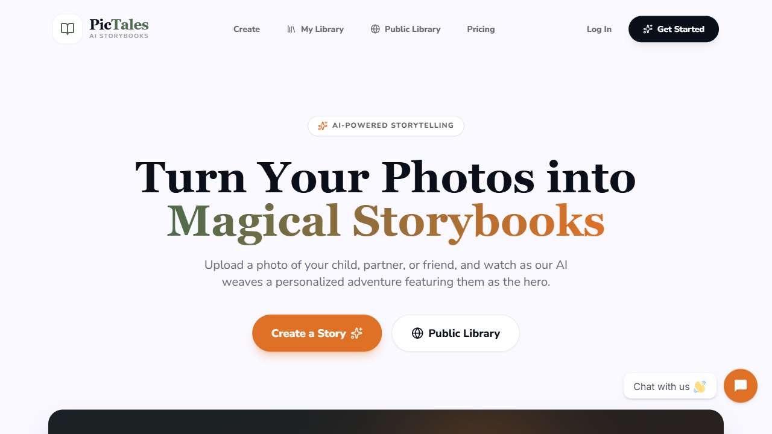Click the black Get Started button

click(674, 29)
